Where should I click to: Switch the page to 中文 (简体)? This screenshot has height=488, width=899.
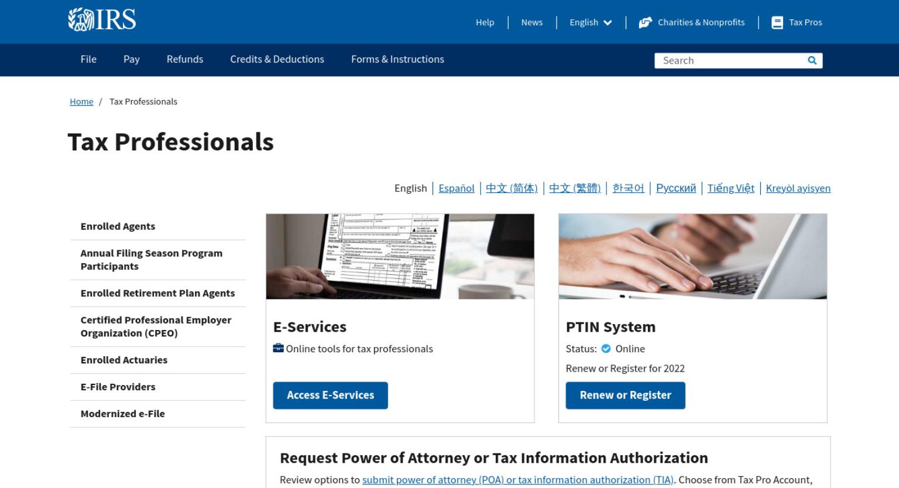coord(512,188)
